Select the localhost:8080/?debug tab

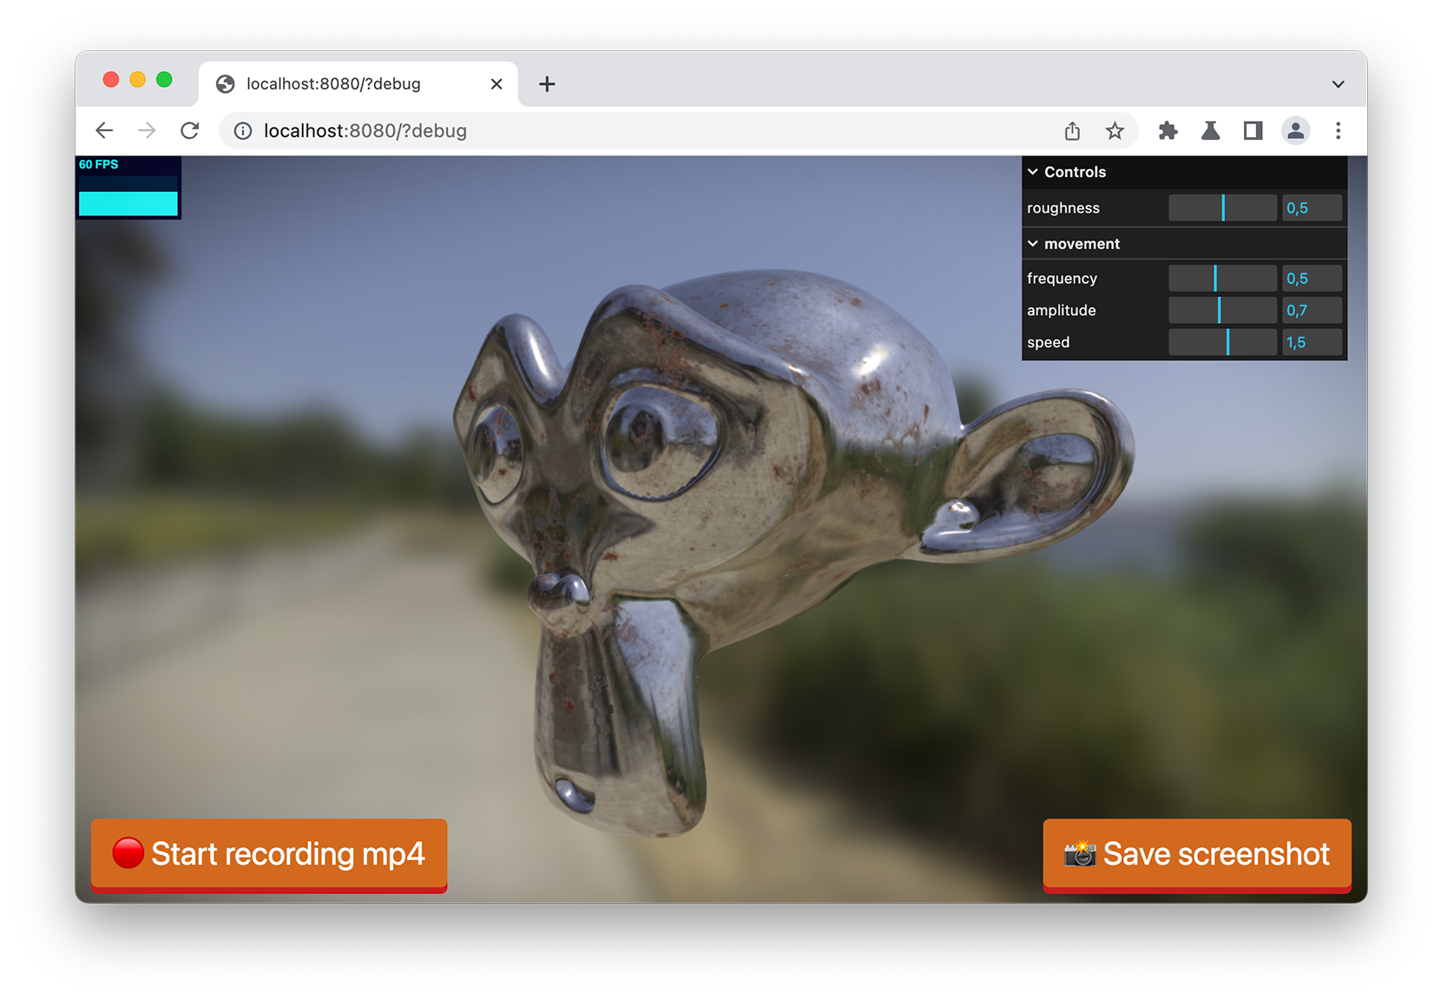click(358, 84)
